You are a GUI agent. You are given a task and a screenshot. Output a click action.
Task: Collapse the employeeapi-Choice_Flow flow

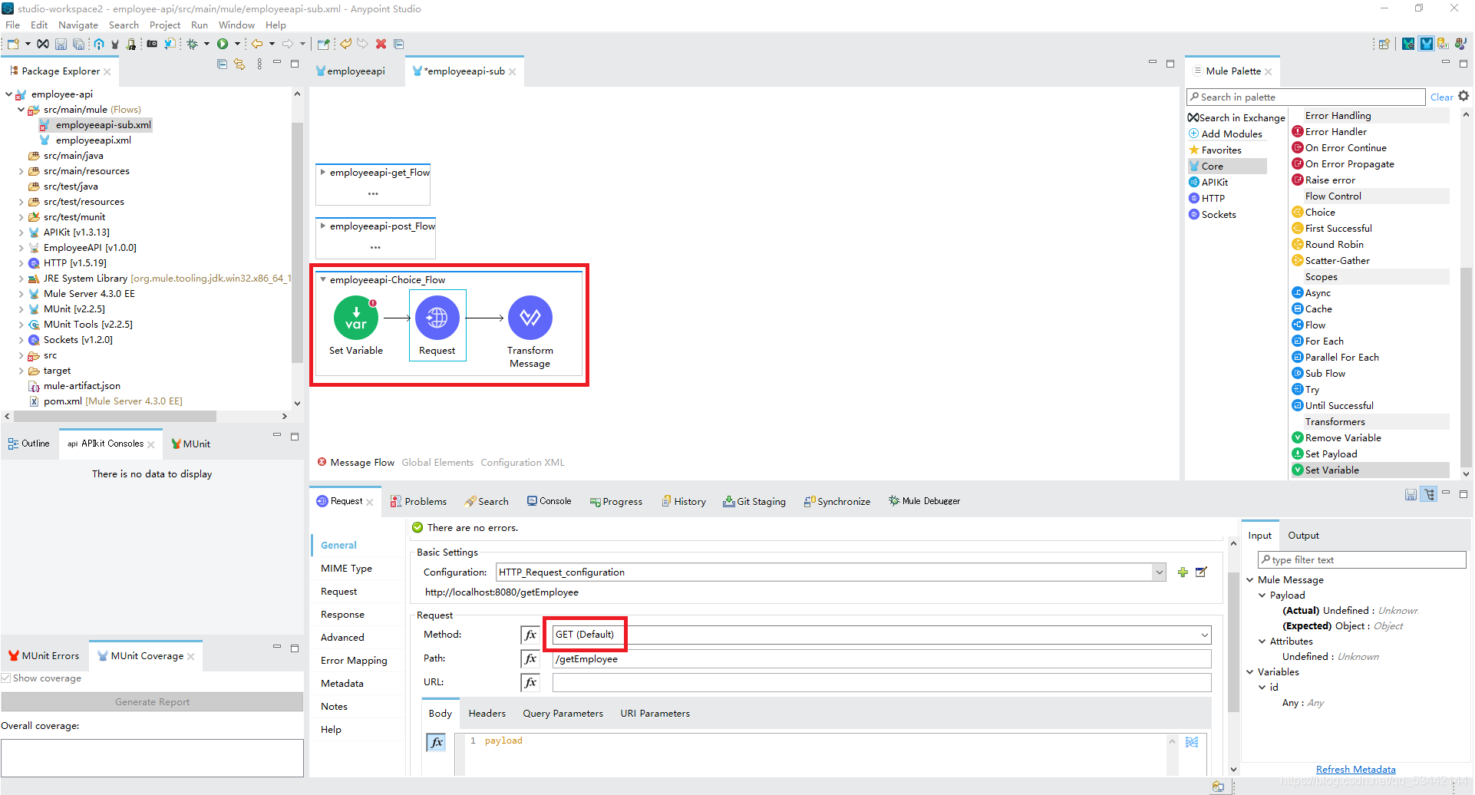pyautogui.click(x=323, y=279)
